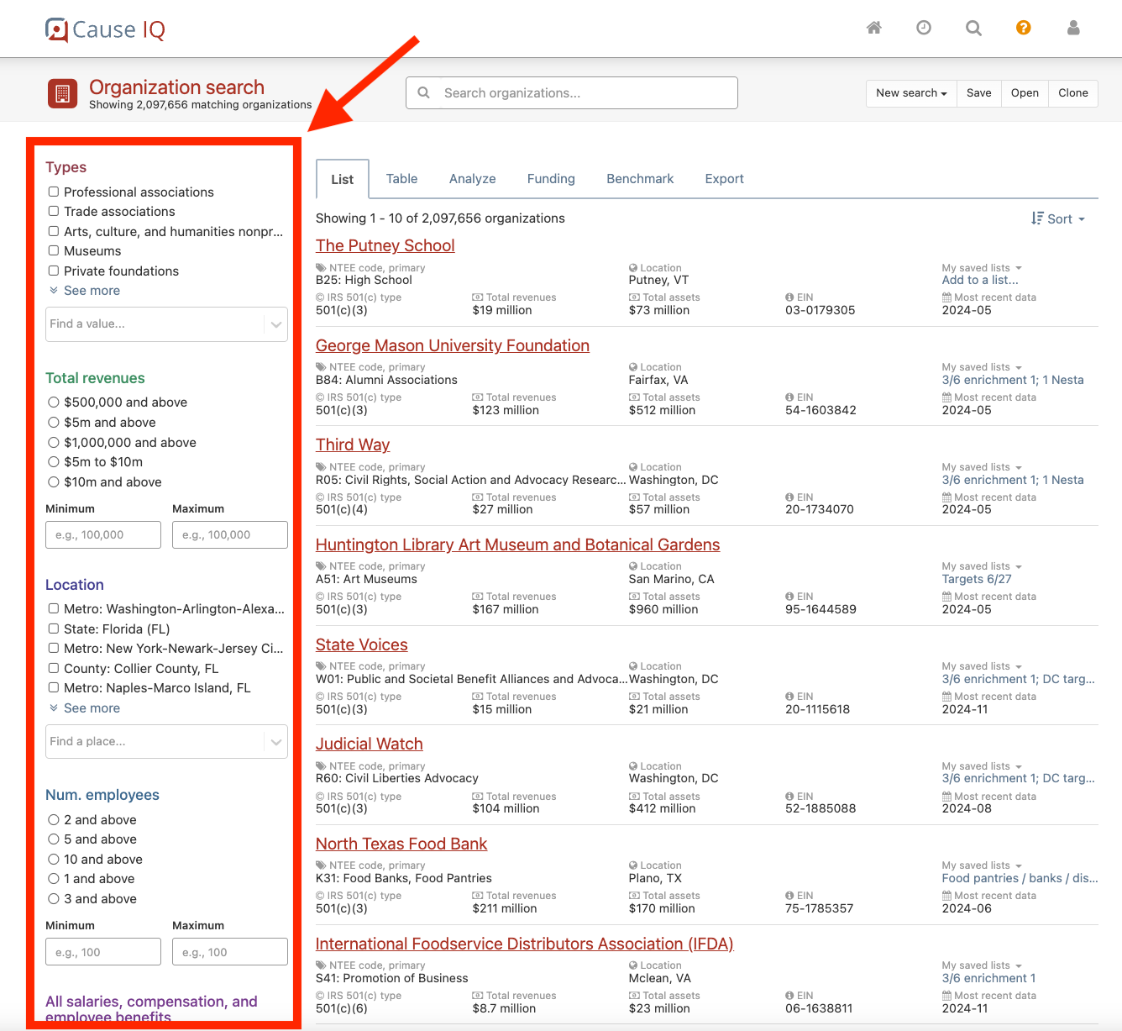Open the Benchmark tab
Image resolution: width=1122 pixels, height=1031 pixels.
point(640,179)
